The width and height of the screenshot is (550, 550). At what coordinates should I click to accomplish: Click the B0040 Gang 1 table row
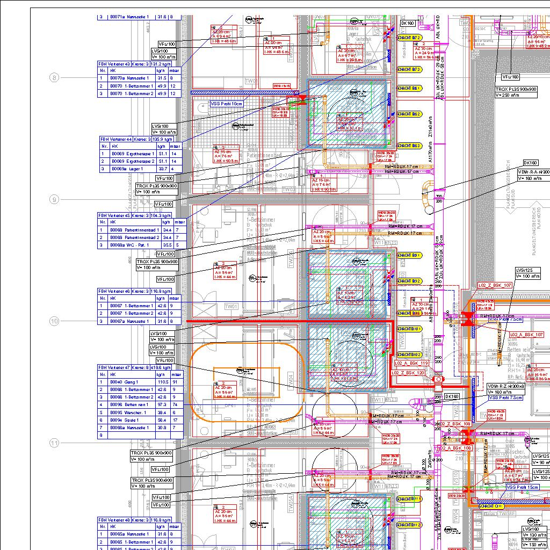click(140, 382)
